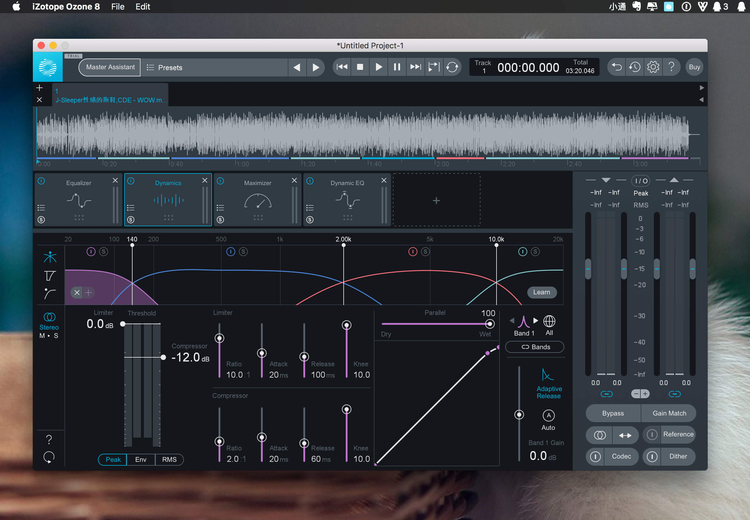Toggle Adaptive Release

(x=549, y=384)
